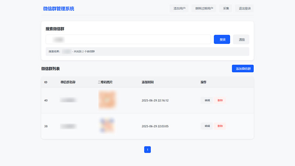This screenshot has height=166, width=295.
Task: Click the 微信群列表 section heading
Action: click(51, 69)
